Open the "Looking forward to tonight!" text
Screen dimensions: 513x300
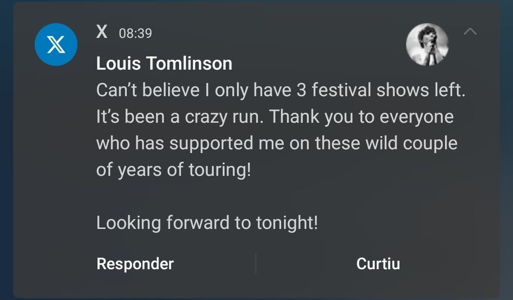(207, 223)
